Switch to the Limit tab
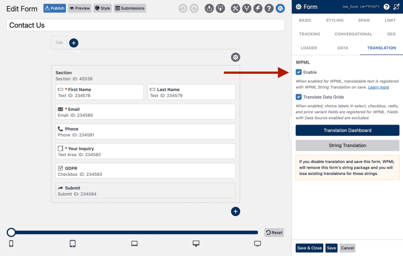 [x=390, y=20]
